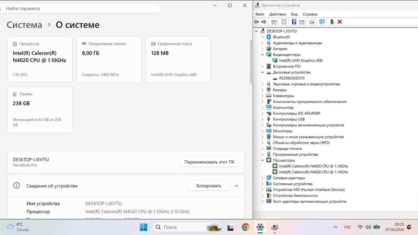This screenshot has width=418, height=235.
Task: Collapse the Сведения об устройстве section
Action: coord(236,186)
